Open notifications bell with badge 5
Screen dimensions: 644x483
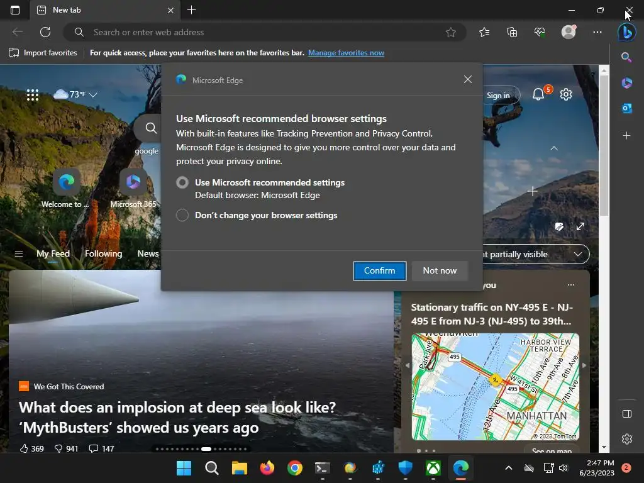pos(538,94)
